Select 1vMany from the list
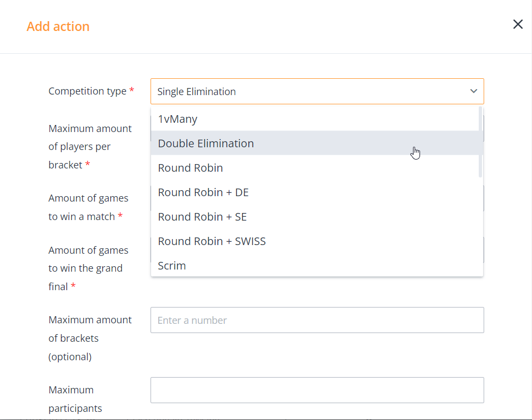 (178, 119)
